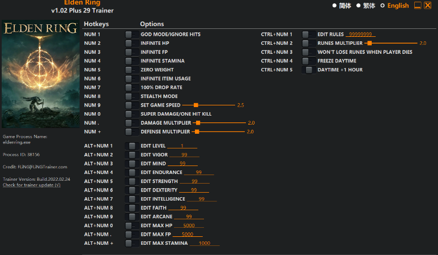Click the Edit Intelligence value field
Screen dimensions: 438x255
click(x=202, y=199)
